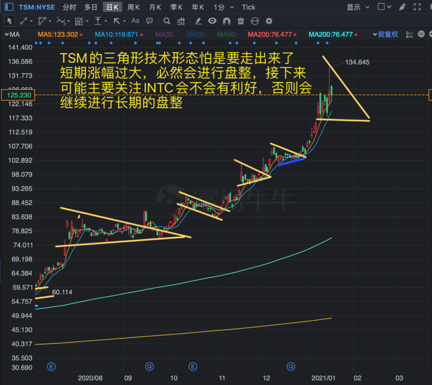This screenshot has width=432, height=385.
Task: Enter fullscreen with the expand icon
Action: (417, 7)
